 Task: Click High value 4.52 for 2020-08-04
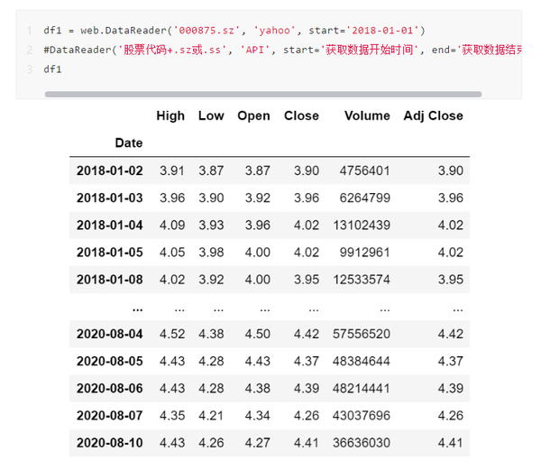coord(172,334)
